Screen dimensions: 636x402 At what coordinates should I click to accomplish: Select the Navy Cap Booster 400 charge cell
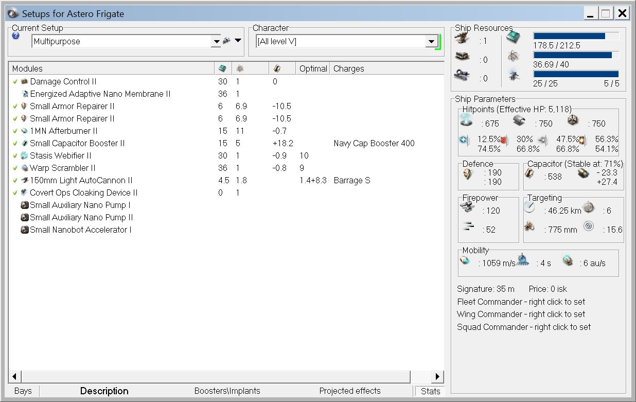tap(374, 143)
